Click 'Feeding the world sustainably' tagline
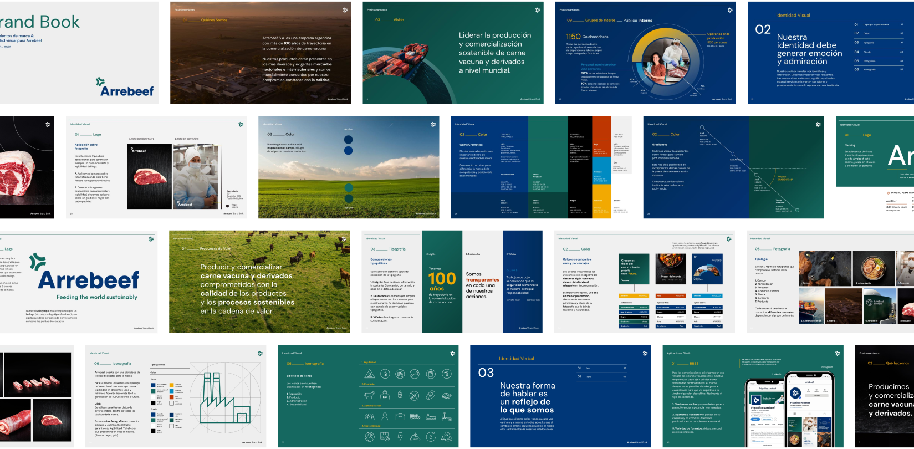The height and width of the screenshot is (449, 914). 96,297
